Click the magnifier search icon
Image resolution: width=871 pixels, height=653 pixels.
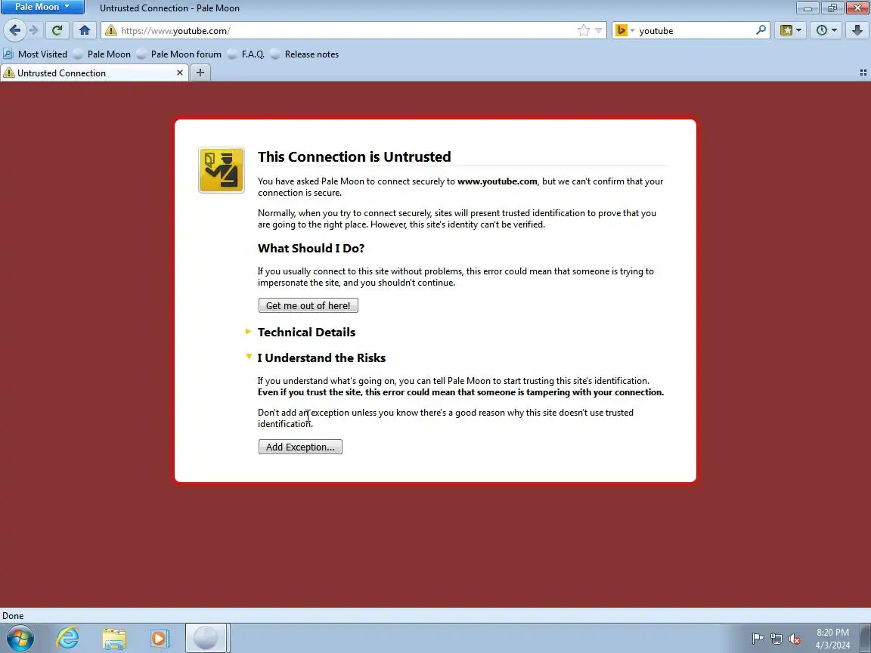[x=761, y=30]
